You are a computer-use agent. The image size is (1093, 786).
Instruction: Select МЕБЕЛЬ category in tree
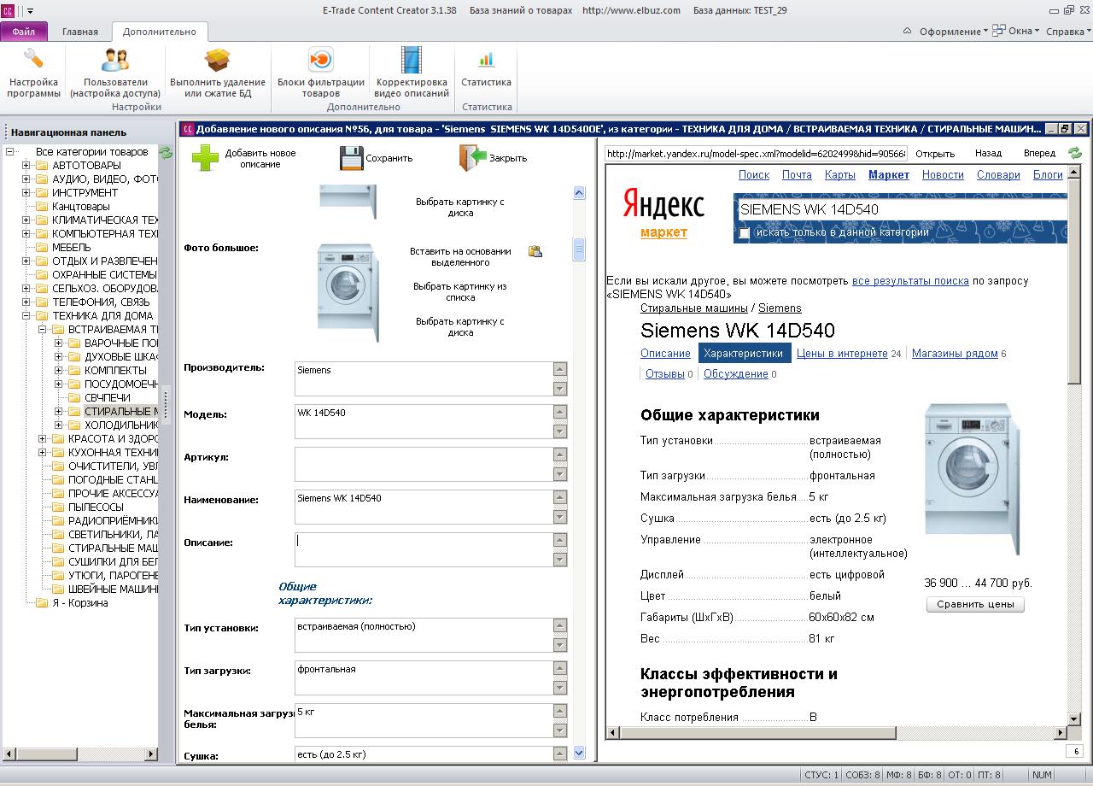click(x=72, y=247)
